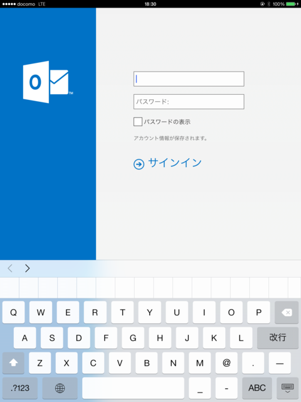Tap the I key
The image size is (301, 402).
pyautogui.click(x=204, y=312)
